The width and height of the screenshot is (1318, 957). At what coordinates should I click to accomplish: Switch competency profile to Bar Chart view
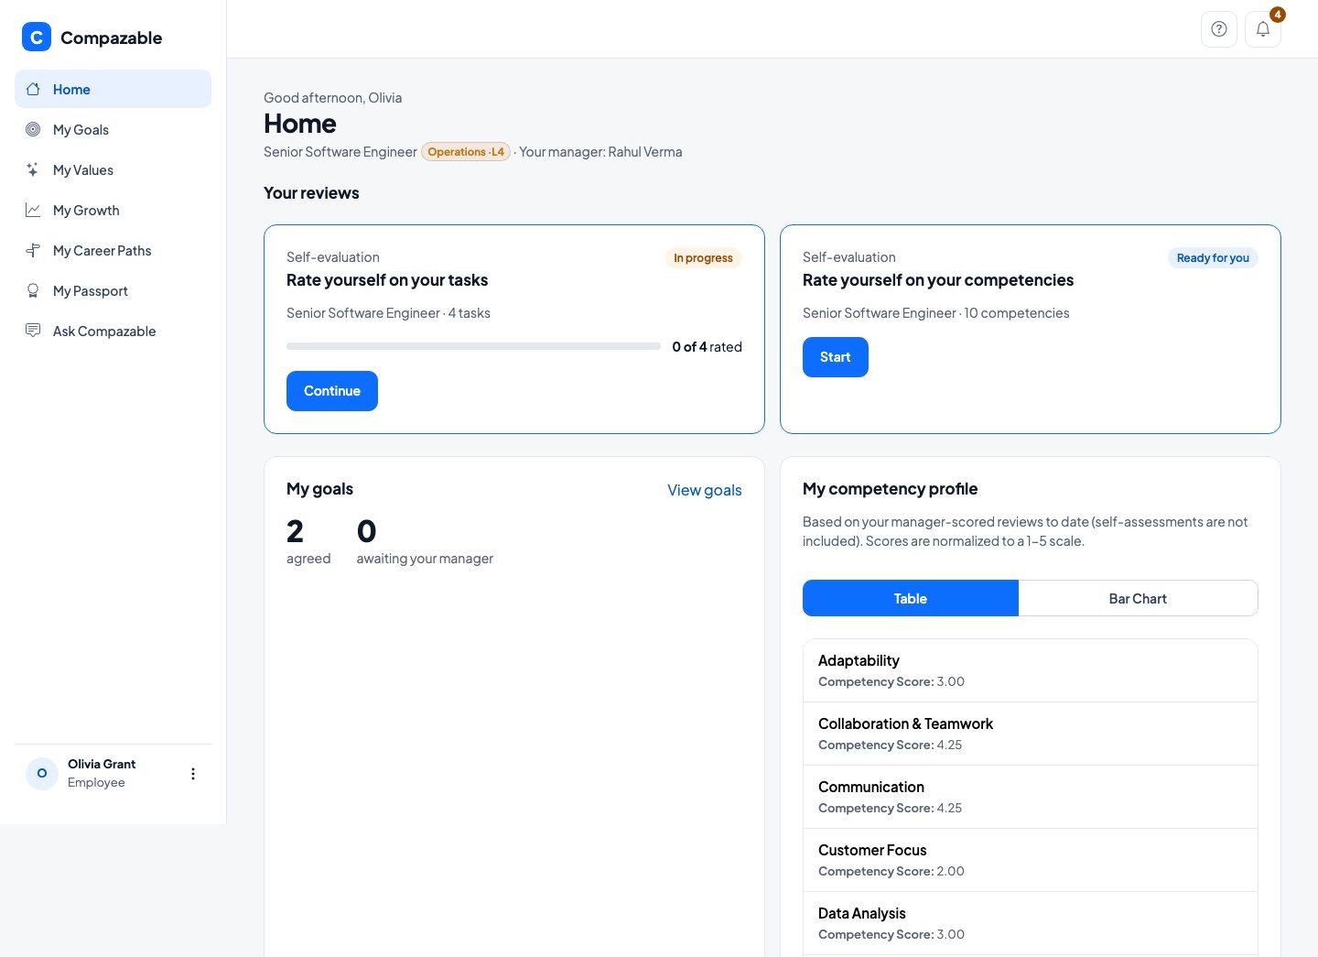click(x=1138, y=598)
